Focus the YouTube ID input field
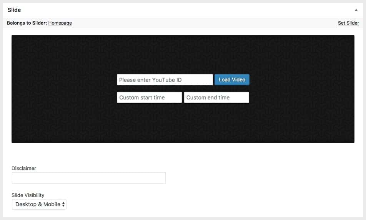366x220 pixels. [x=165, y=80]
